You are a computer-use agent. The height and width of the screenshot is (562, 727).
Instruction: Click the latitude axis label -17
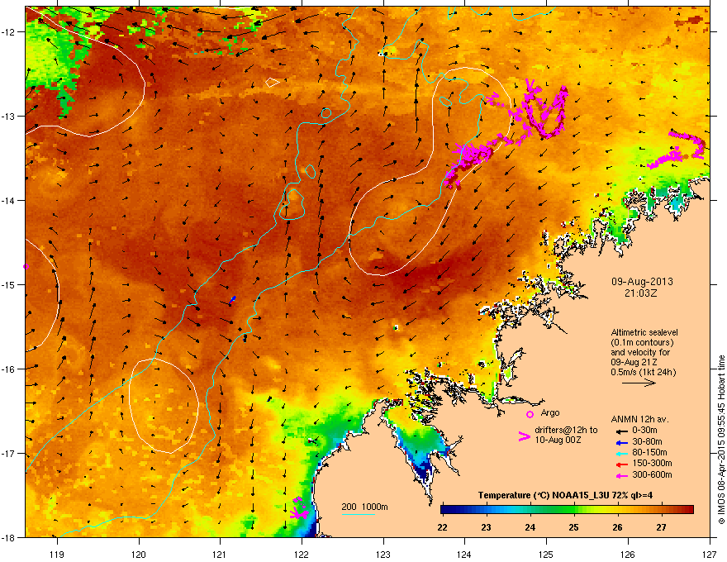tap(9, 454)
